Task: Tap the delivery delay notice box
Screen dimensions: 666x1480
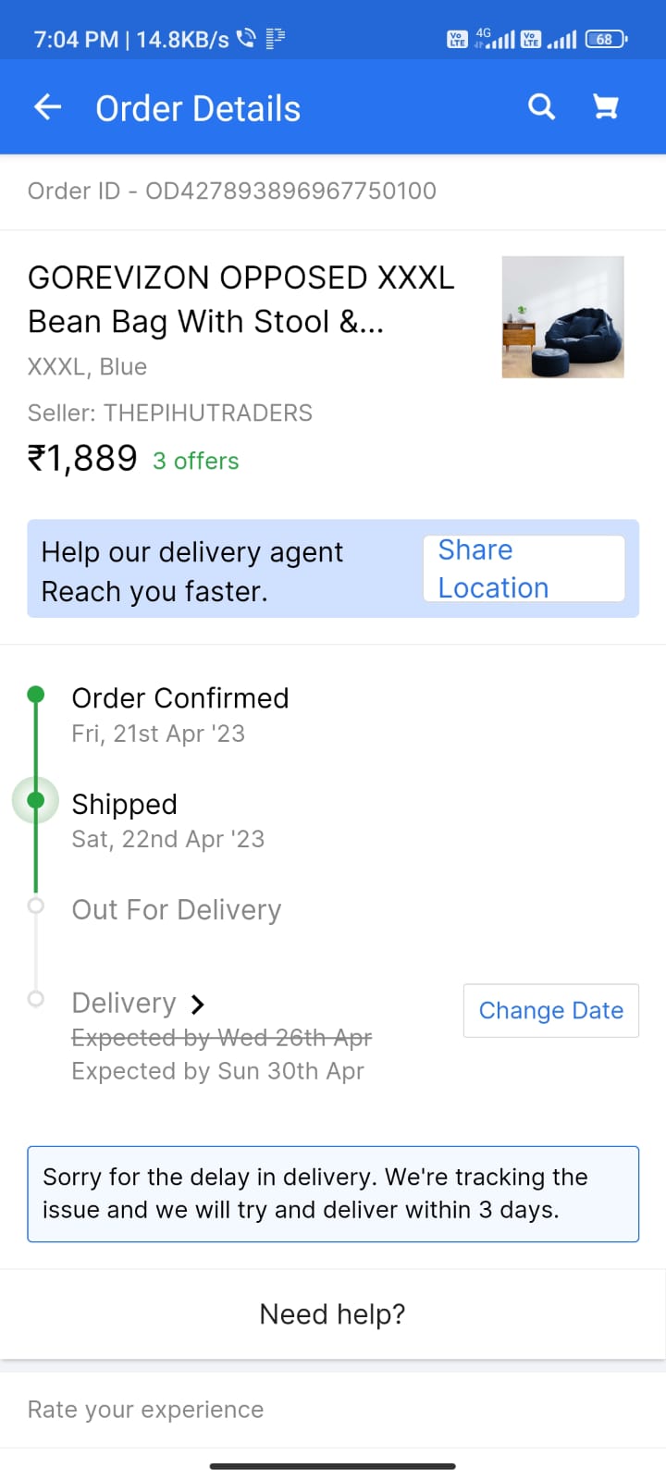Action: (333, 1193)
